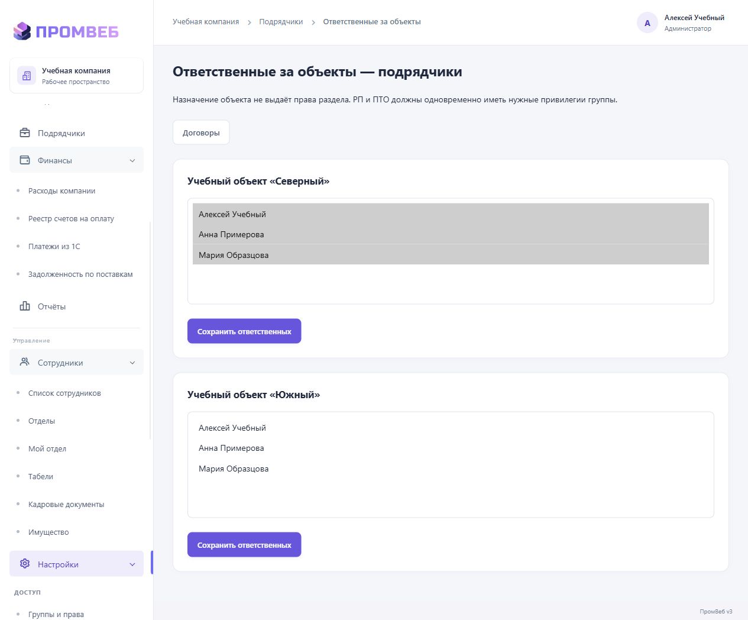This screenshot has height=620, width=748.
Task: Select Мария Образцова in Северный list
Action: [451, 255]
